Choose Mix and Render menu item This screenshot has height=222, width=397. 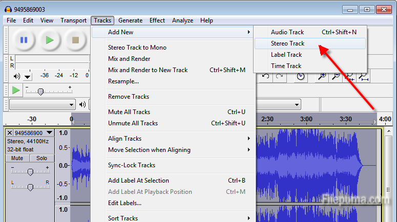pyautogui.click(x=129, y=59)
